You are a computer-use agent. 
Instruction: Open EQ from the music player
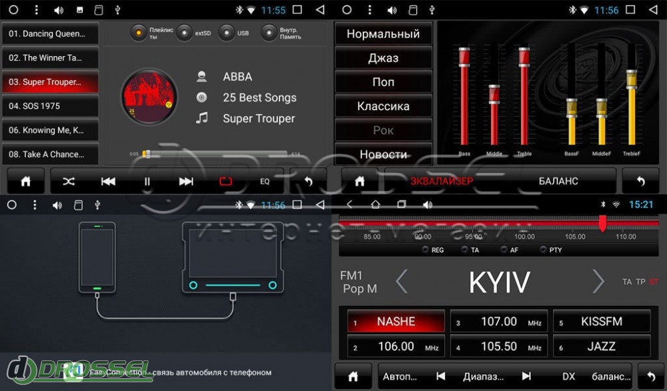265,181
